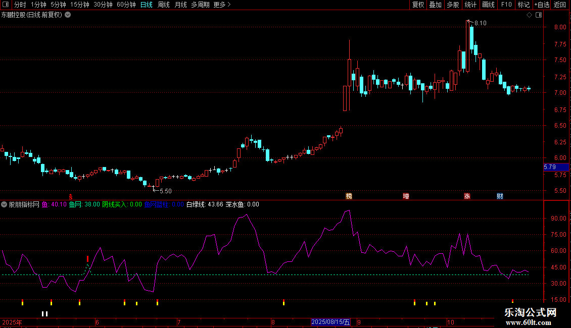Click the 2025年 year label
The image size is (571, 328).
pos(12,322)
